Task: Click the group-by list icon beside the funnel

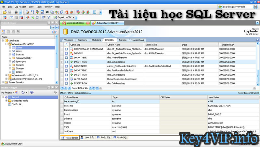Action: pos(44,17)
